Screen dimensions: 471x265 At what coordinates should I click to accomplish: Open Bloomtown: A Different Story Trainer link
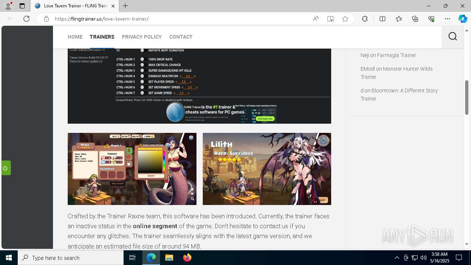pos(399,95)
